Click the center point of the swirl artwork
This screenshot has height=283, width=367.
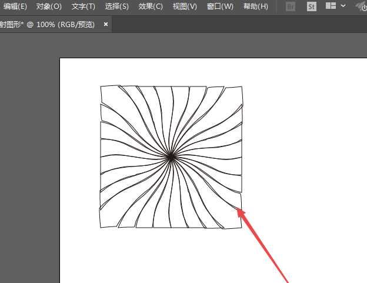pyautogui.click(x=171, y=157)
